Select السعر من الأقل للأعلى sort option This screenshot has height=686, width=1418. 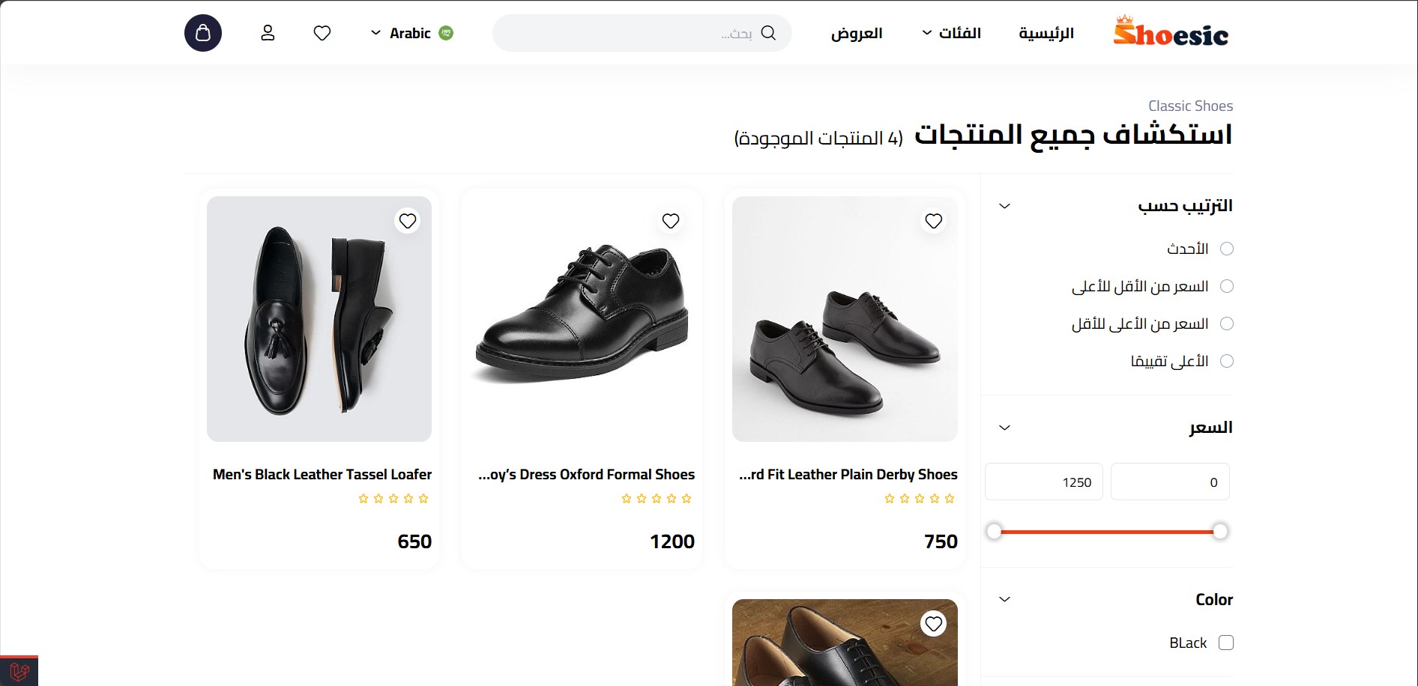(1227, 286)
